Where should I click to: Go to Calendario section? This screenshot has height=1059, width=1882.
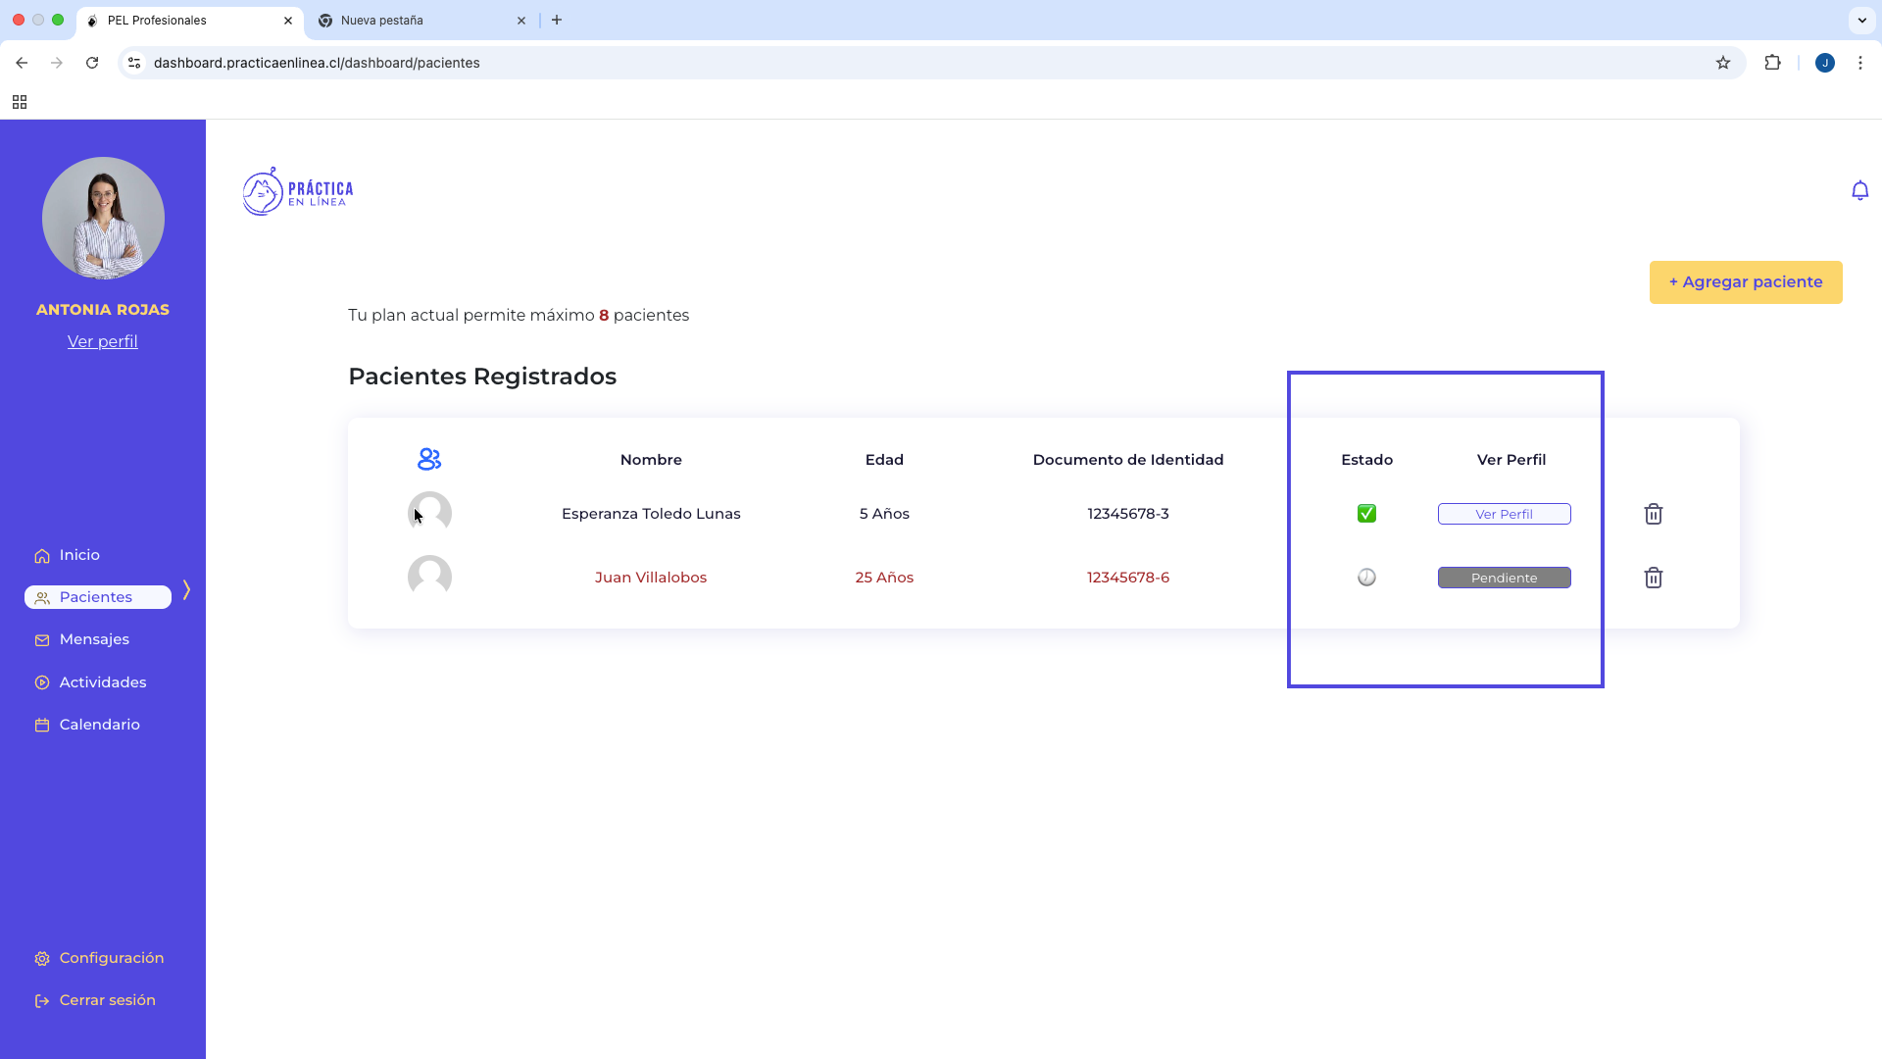99,725
